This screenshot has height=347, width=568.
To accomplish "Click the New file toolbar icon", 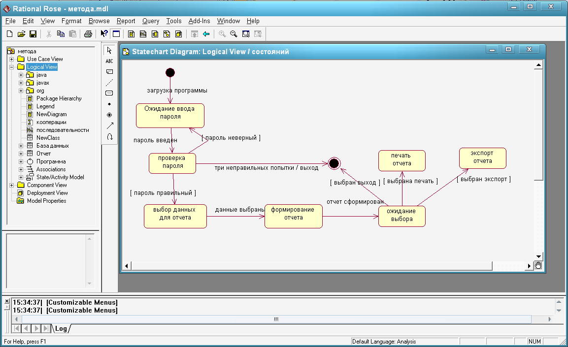I will click(x=10, y=34).
